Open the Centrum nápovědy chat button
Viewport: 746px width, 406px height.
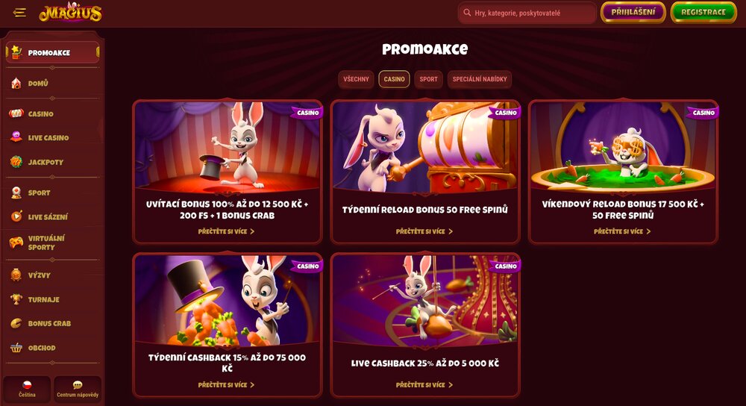[78, 389]
